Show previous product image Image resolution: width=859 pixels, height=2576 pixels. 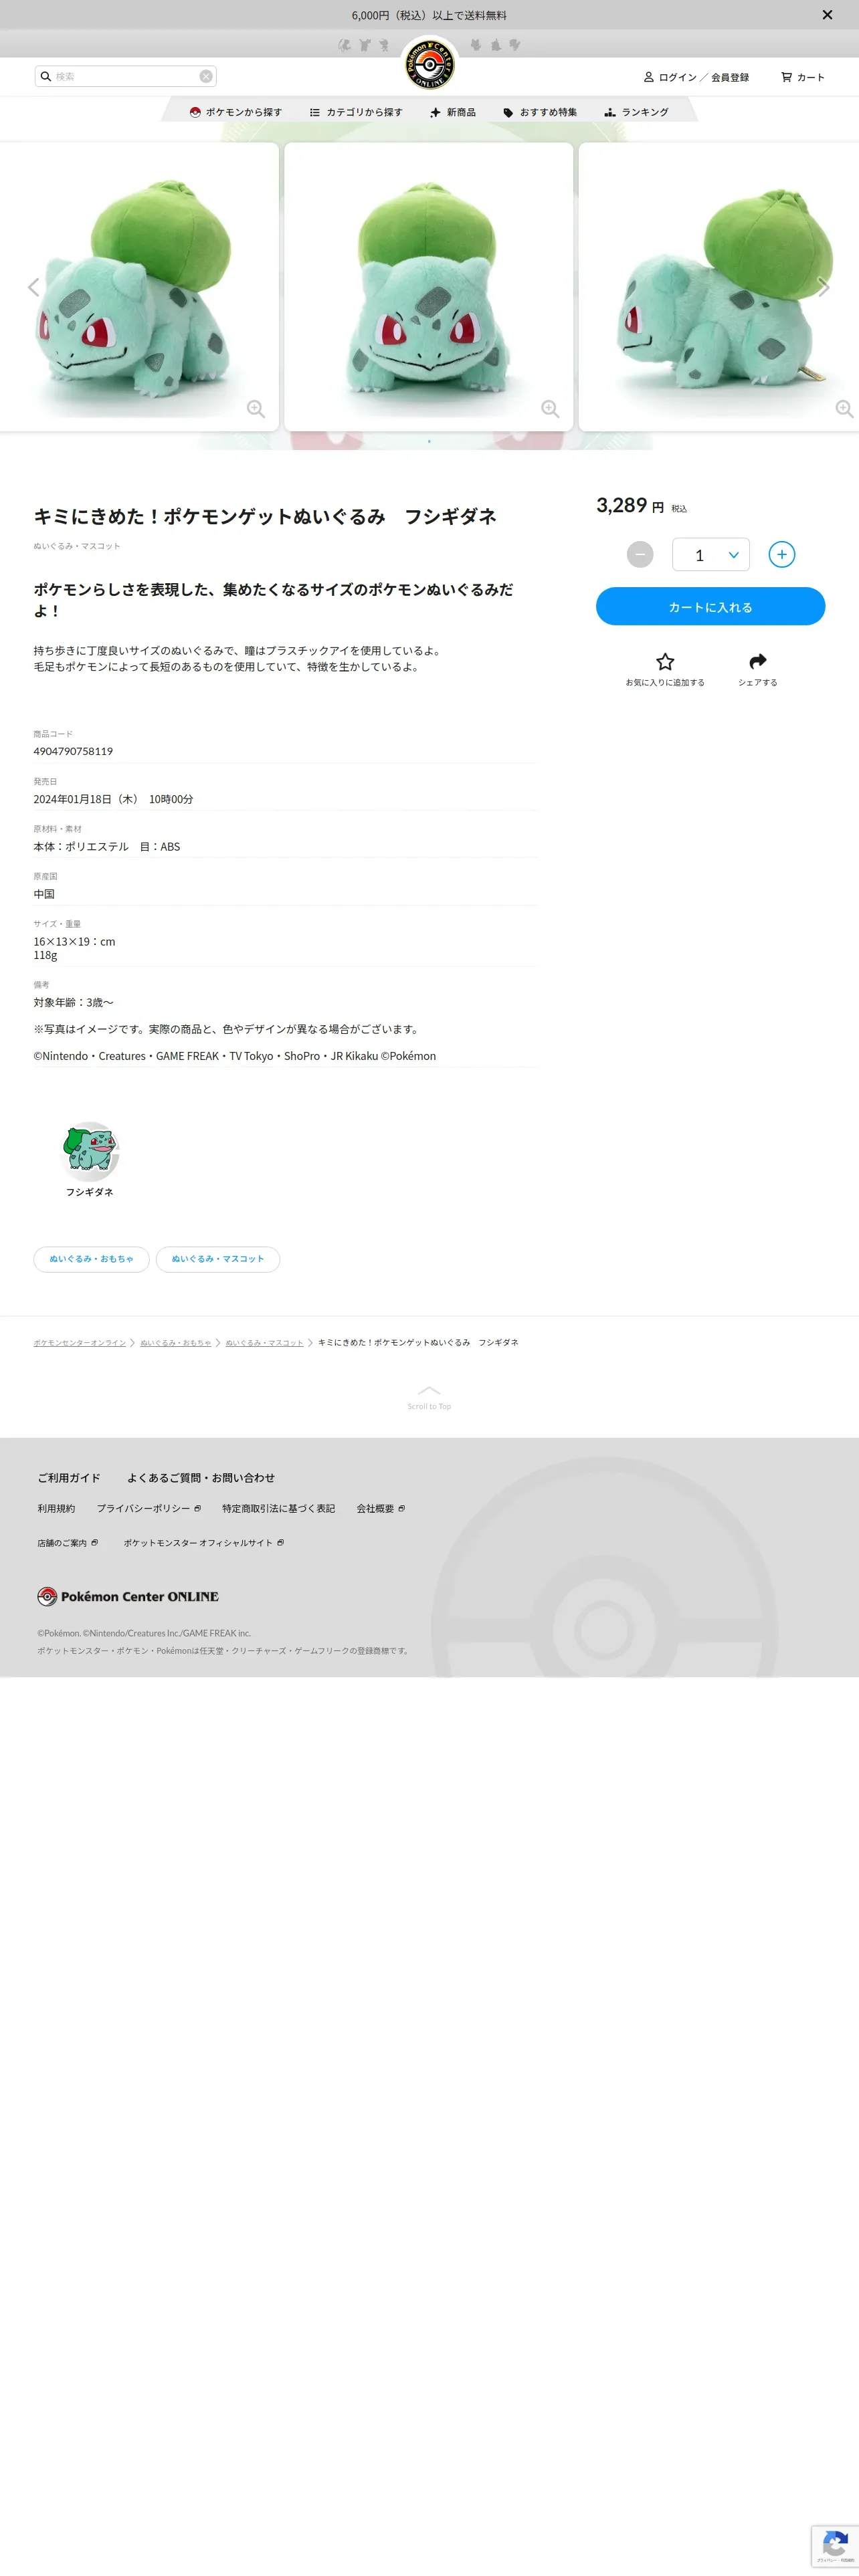click(33, 288)
